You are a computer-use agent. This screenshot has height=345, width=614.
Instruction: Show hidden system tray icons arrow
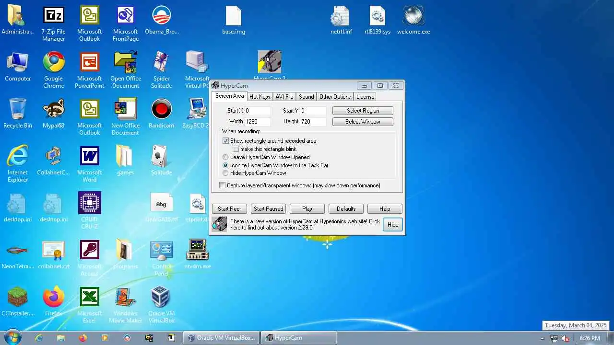(543, 338)
